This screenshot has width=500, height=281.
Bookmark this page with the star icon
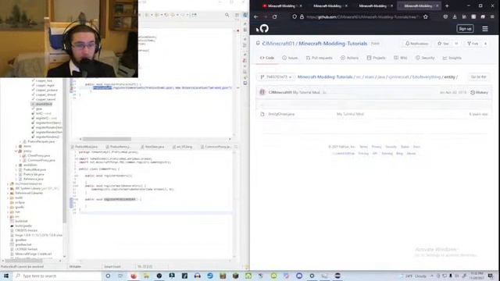425,16
